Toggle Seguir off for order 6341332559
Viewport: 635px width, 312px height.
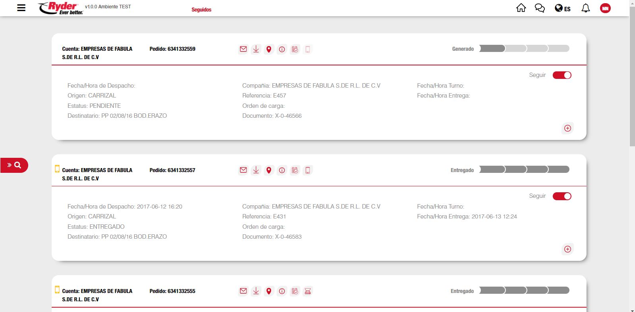click(x=562, y=75)
